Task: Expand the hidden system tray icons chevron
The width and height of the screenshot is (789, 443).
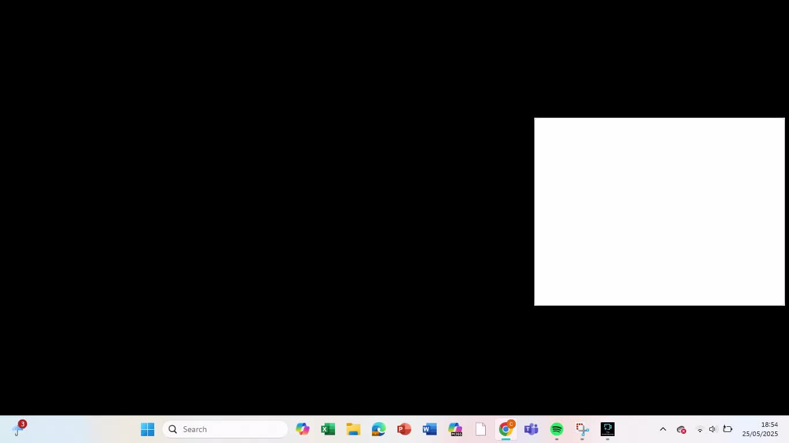Action: point(663,429)
